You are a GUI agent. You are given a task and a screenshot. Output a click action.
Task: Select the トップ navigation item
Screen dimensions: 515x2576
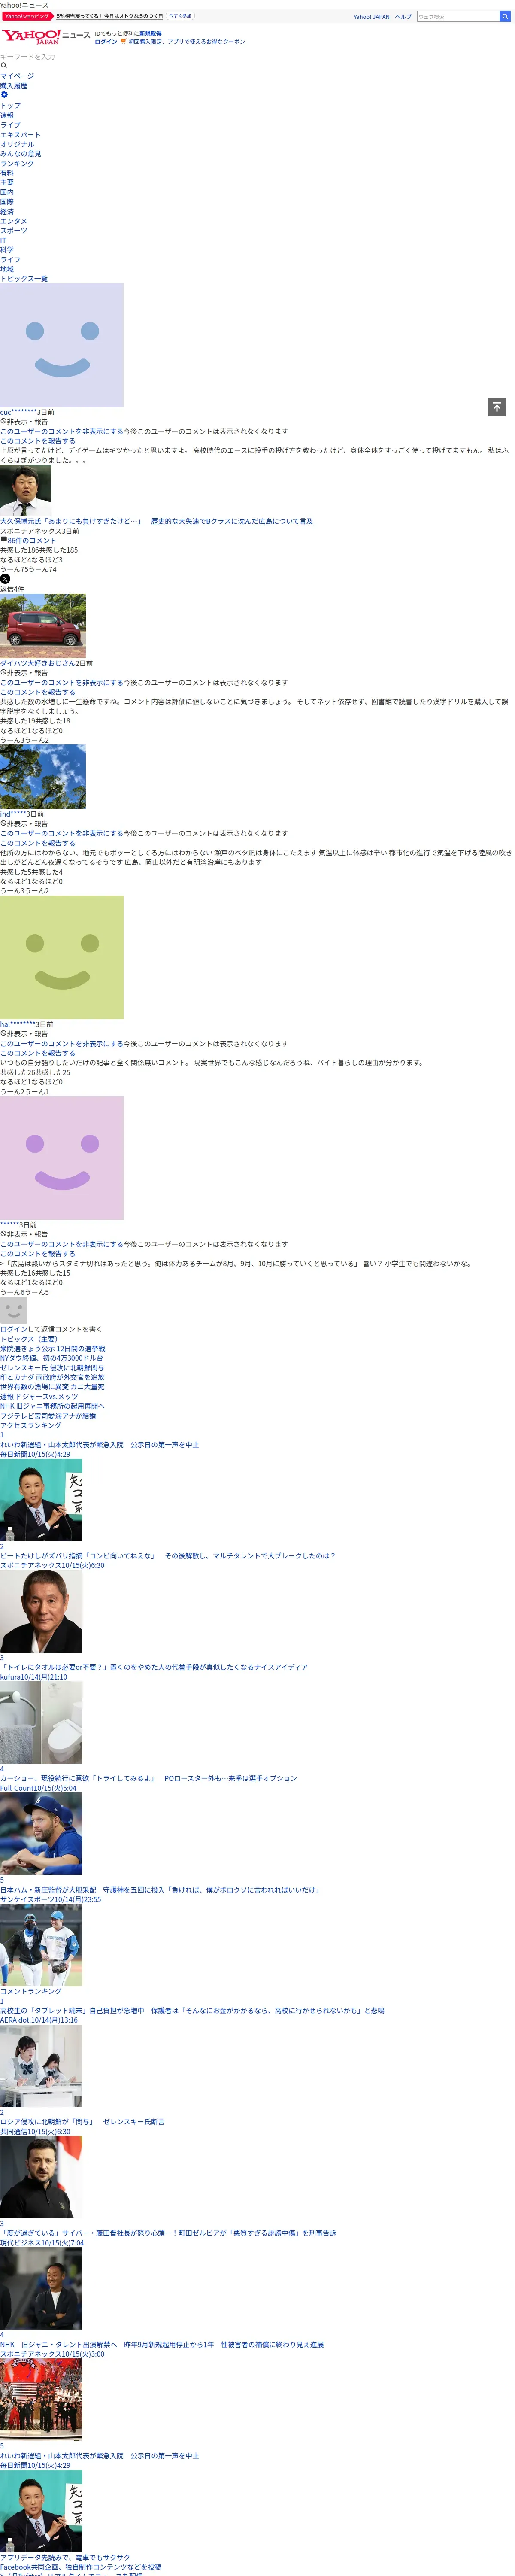point(10,105)
